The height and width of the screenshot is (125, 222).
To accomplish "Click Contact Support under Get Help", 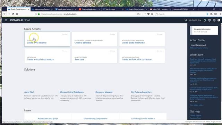I will click(x=196, y=115).
